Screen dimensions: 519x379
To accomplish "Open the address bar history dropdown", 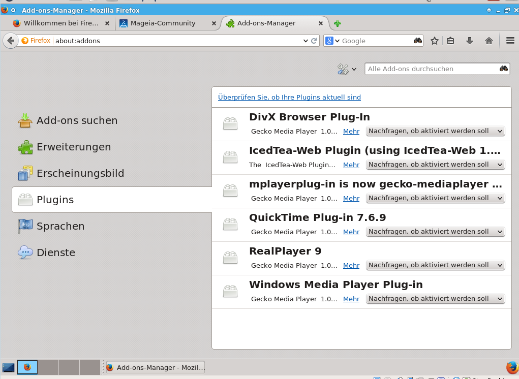I will [x=306, y=41].
